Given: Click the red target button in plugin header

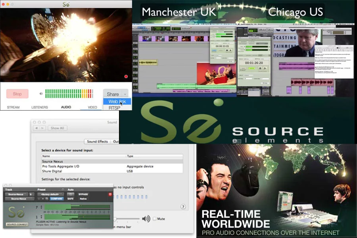Looking at the screenshot, I should (110, 194).
